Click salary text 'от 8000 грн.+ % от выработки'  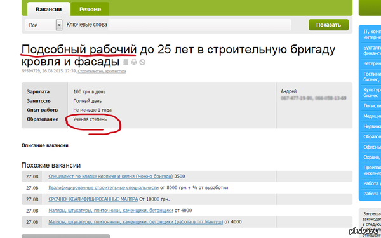[194, 188]
